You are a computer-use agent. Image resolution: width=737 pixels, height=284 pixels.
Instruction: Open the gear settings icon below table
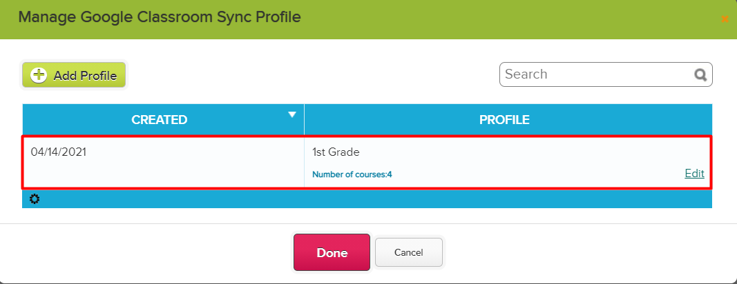click(x=35, y=199)
